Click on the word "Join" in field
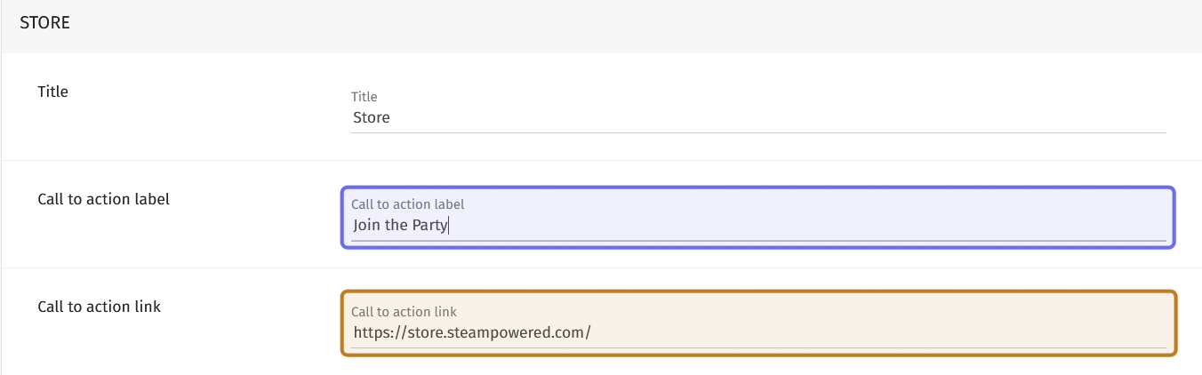Viewport: 1202px width, 375px height. [x=366, y=225]
